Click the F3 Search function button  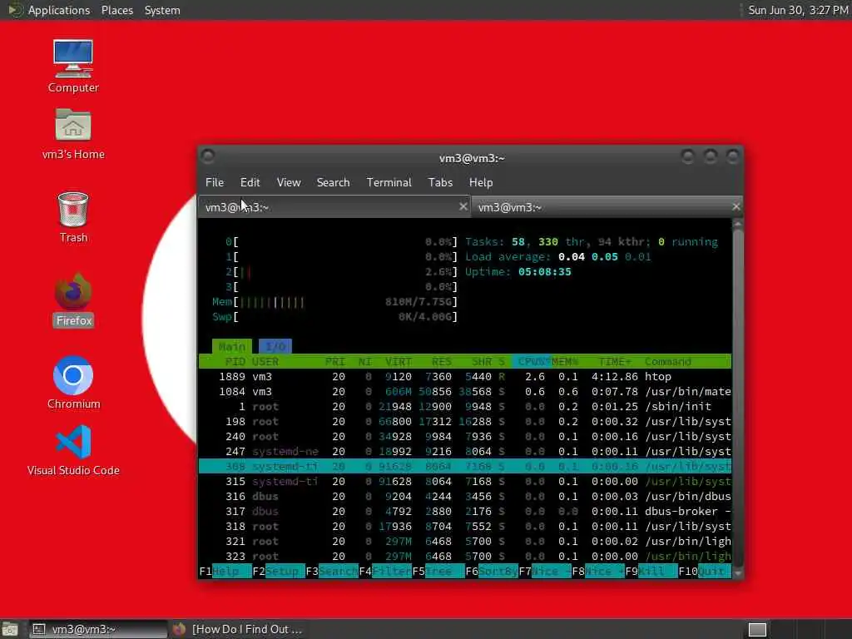pos(331,571)
